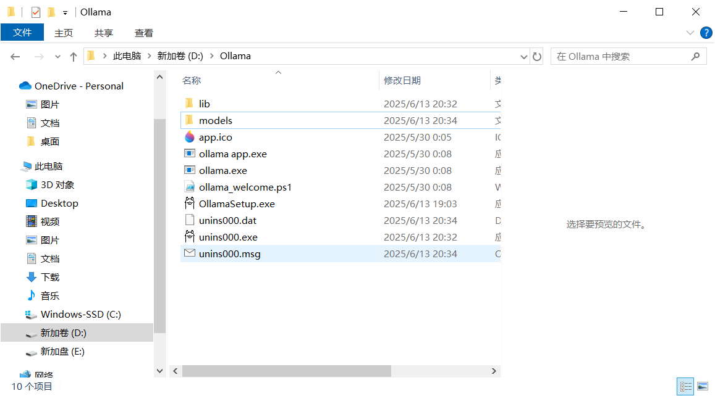The image size is (715, 396).
Task: Expand the chevron after 新加卷 (D:) breadcrumb
Action: coord(211,56)
